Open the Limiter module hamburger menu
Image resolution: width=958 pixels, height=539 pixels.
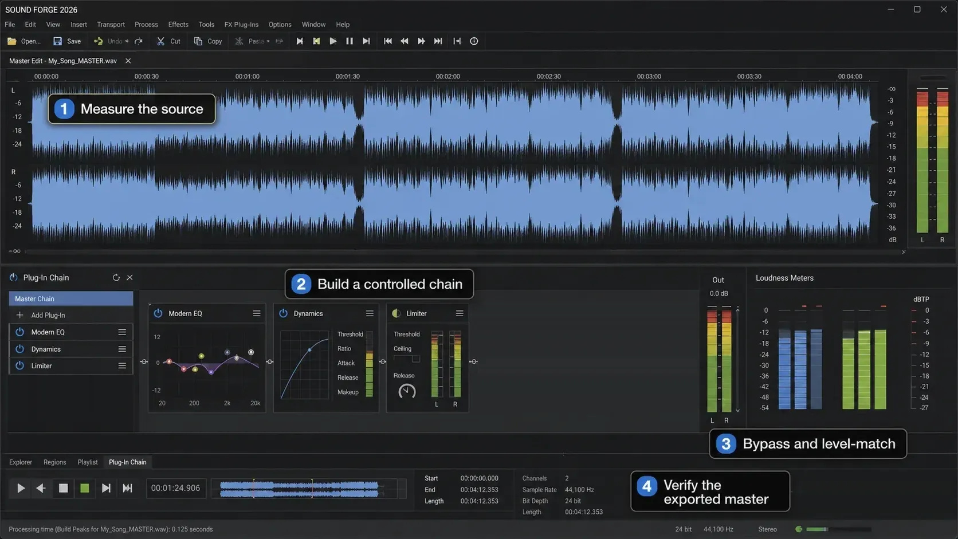tap(460, 313)
